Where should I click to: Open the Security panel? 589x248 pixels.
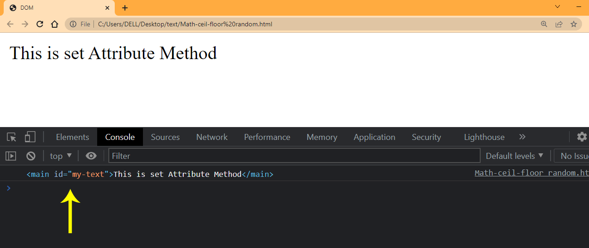pyautogui.click(x=426, y=137)
